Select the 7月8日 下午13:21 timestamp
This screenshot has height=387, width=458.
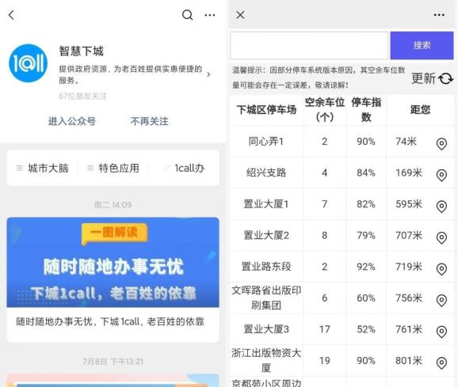click(113, 362)
